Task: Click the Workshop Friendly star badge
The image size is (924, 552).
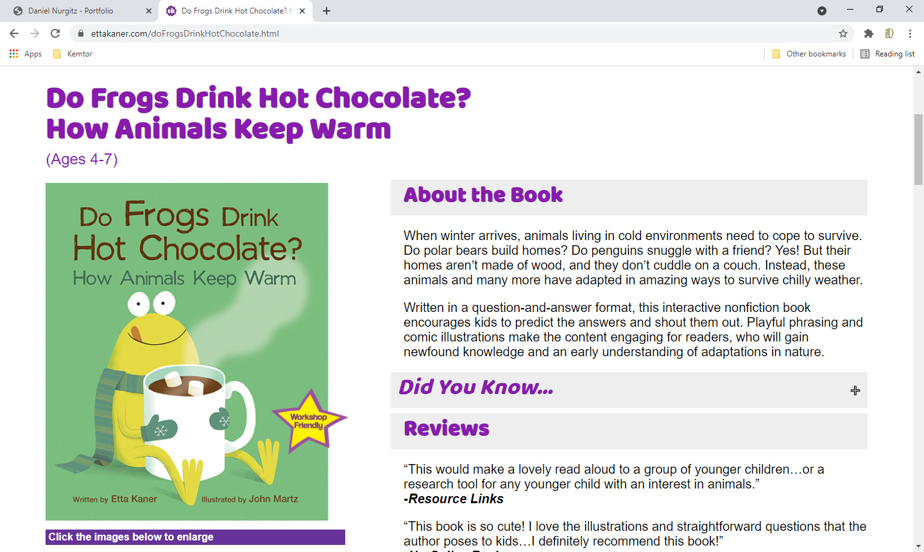Action: coord(309,421)
